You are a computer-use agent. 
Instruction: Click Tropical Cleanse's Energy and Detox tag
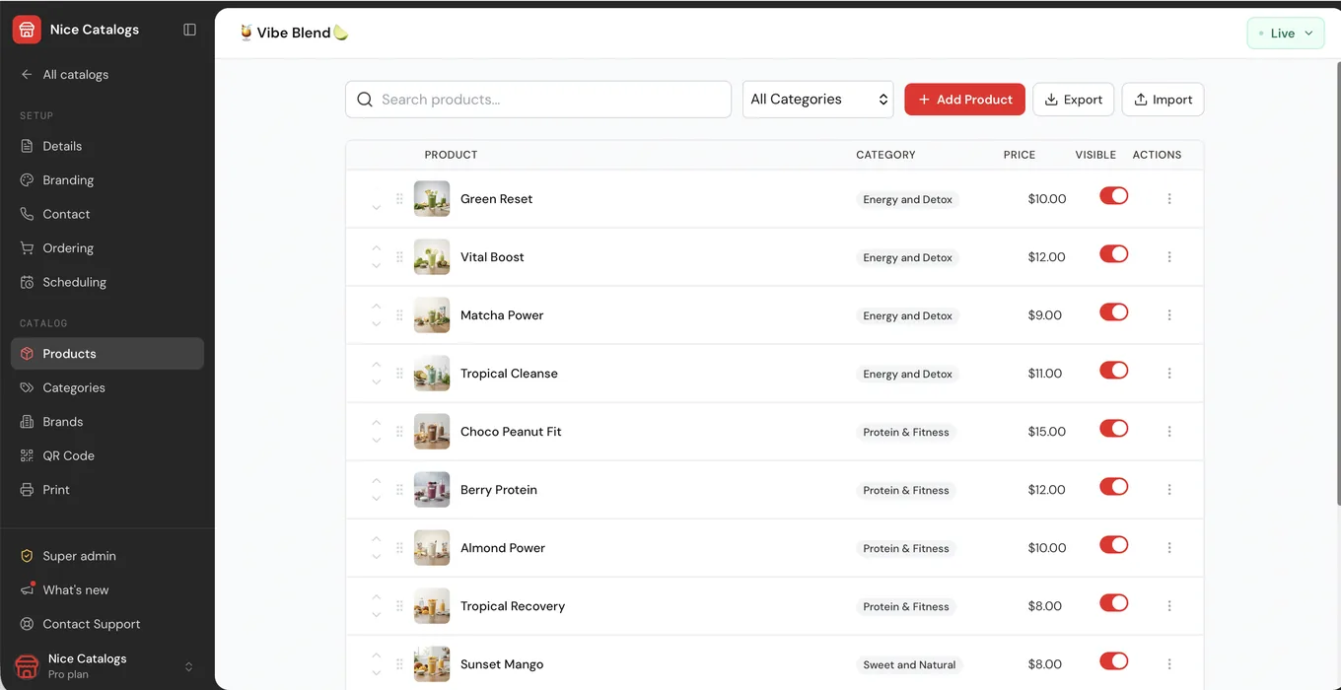point(907,374)
